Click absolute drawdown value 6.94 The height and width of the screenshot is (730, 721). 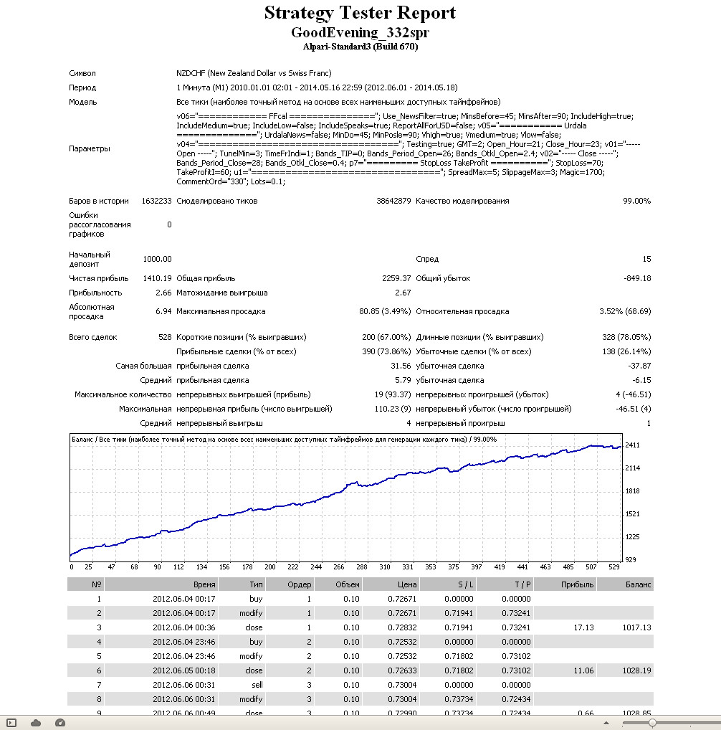[163, 311]
